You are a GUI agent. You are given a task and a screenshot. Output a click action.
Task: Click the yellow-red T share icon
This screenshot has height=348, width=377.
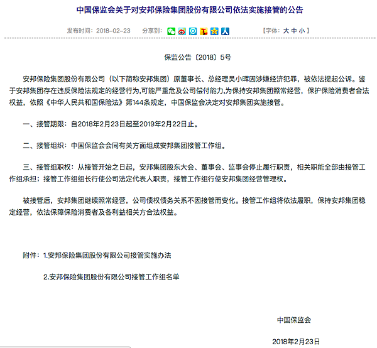(204, 31)
